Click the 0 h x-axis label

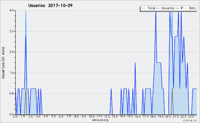[15, 116]
